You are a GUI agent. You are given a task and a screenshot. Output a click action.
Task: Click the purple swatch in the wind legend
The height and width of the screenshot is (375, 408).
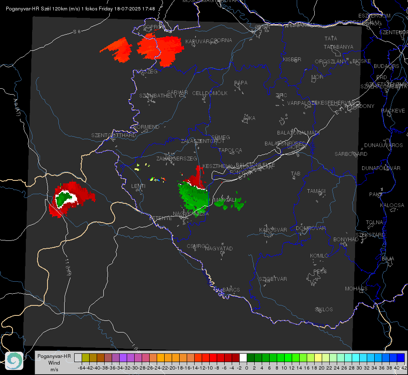point(123,357)
